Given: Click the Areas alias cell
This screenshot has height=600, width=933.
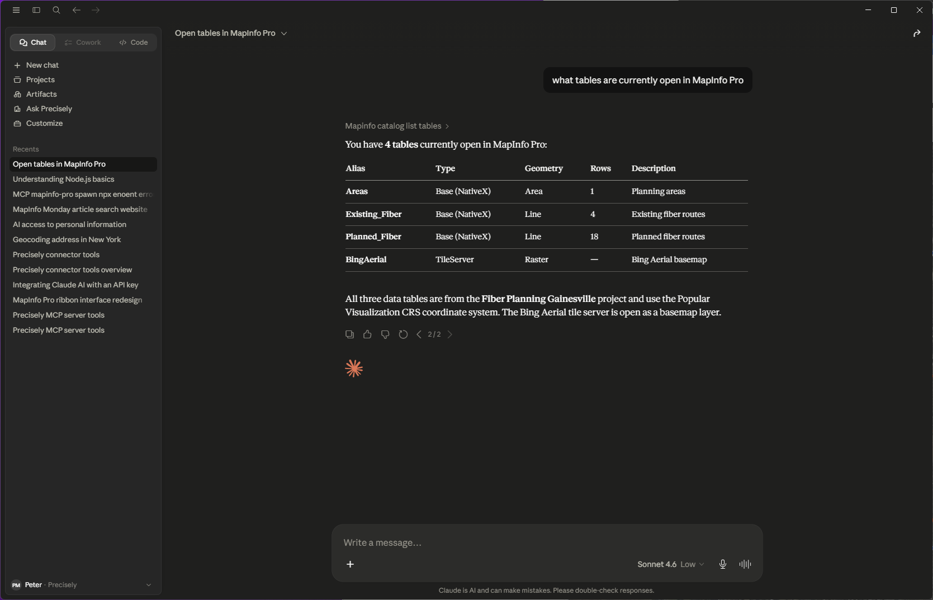Looking at the screenshot, I should pyautogui.click(x=357, y=192).
